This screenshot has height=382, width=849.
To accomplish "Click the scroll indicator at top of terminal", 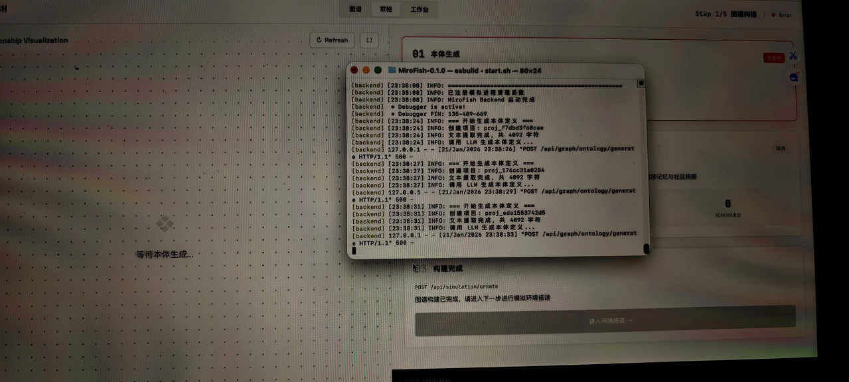I will pyautogui.click(x=641, y=84).
